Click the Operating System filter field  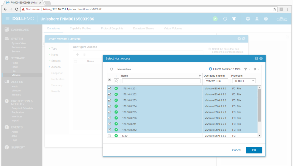coord(216,81)
